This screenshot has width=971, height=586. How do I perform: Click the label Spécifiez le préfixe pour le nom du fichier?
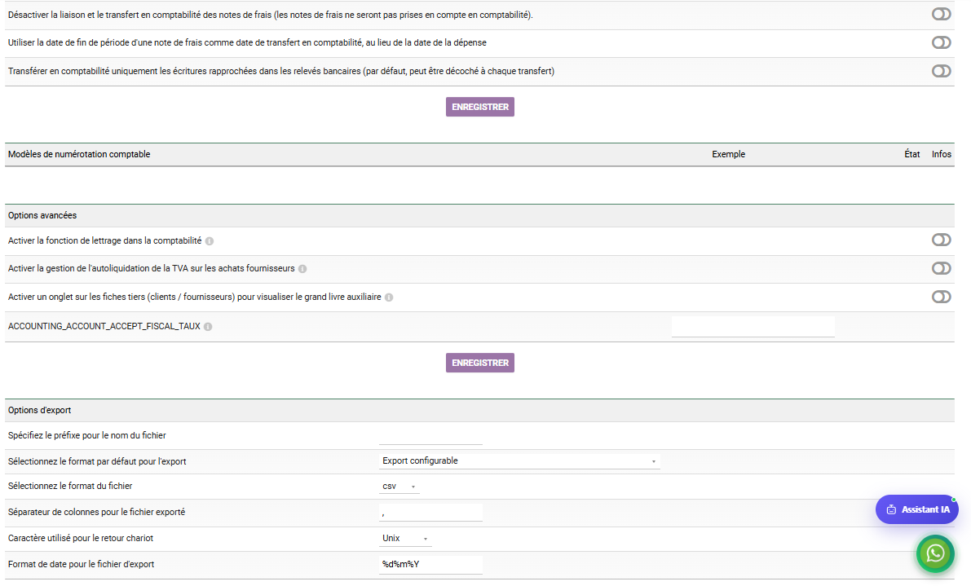coord(86,436)
